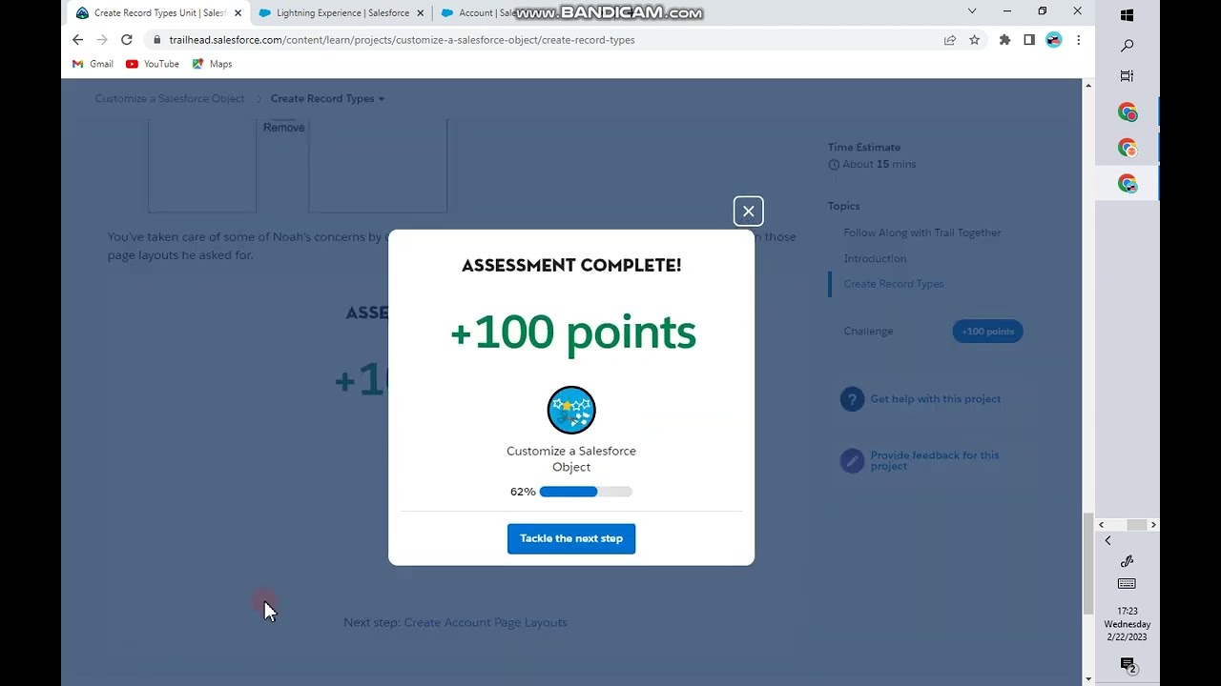
Task: Click taskbar overflow left arrow
Action: tap(1101, 525)
